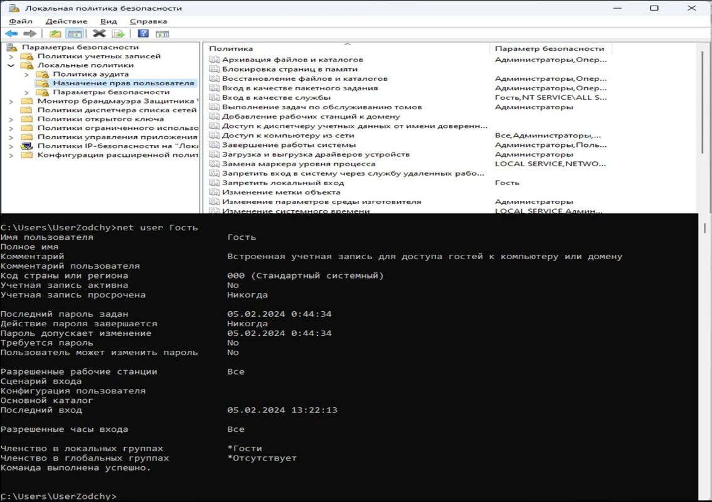The image size is (712, 502).
Task: Click the Back arrow toolbar icon
Action: [x=11, y=34]
